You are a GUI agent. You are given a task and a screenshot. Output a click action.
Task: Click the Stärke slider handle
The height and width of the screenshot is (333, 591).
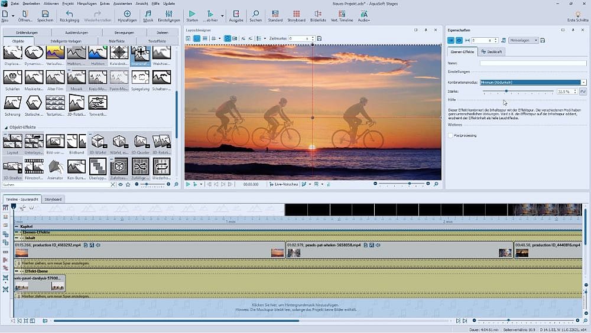point(506,92)
